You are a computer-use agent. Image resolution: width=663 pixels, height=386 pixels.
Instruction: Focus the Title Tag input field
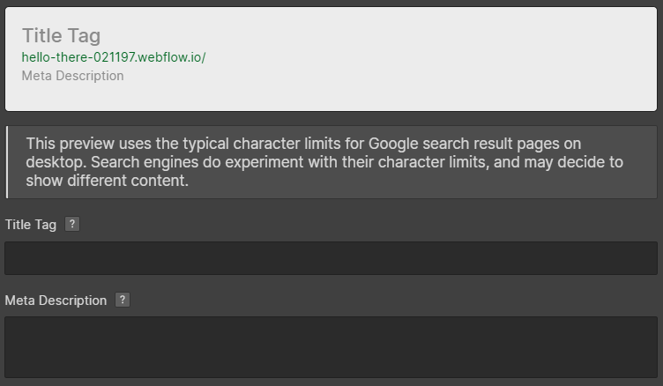click(x=331, y=258)
